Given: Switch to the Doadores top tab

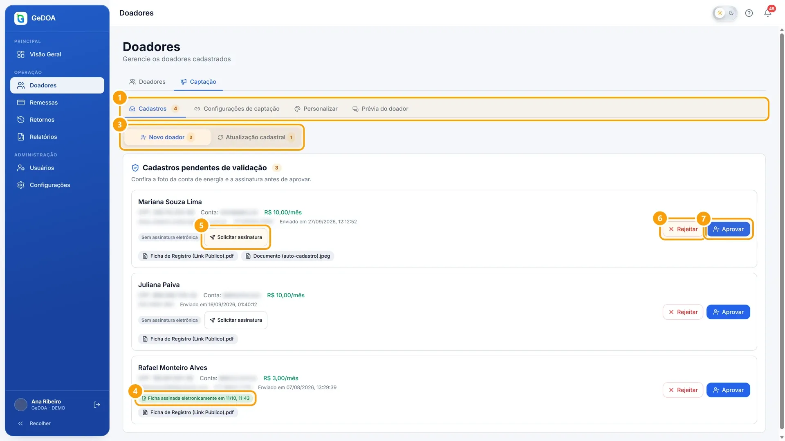Looking at the screenshot, I should [x=148, y=82].
